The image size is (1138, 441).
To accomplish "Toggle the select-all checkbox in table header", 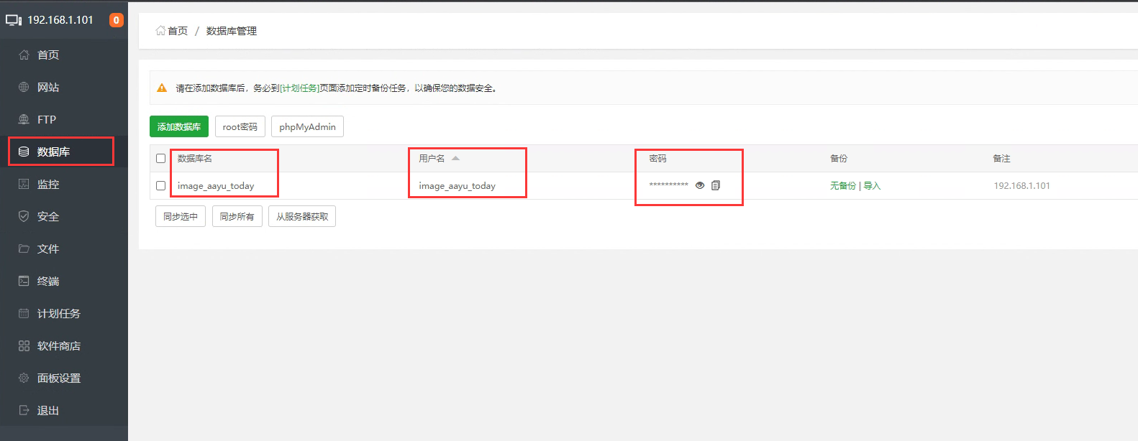I will (x=161, y=159).
